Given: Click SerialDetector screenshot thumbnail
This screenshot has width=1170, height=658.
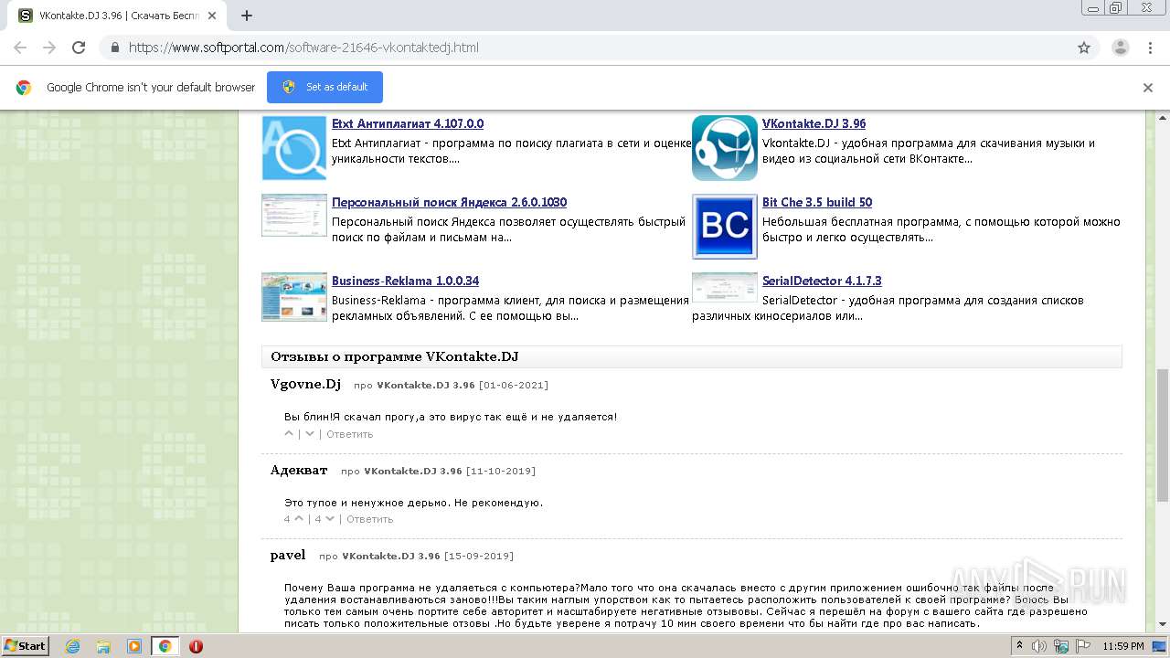Looking at the screenshot, I should [725, 287].
